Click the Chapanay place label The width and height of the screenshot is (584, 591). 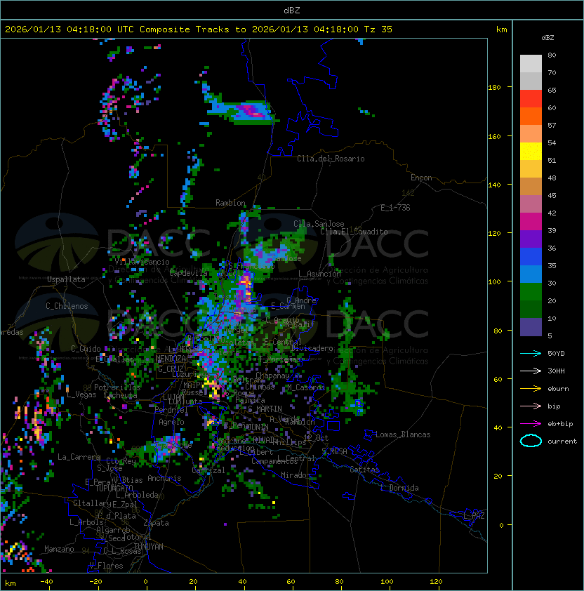(272, 376)
